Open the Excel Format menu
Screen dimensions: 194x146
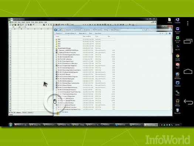28,22
